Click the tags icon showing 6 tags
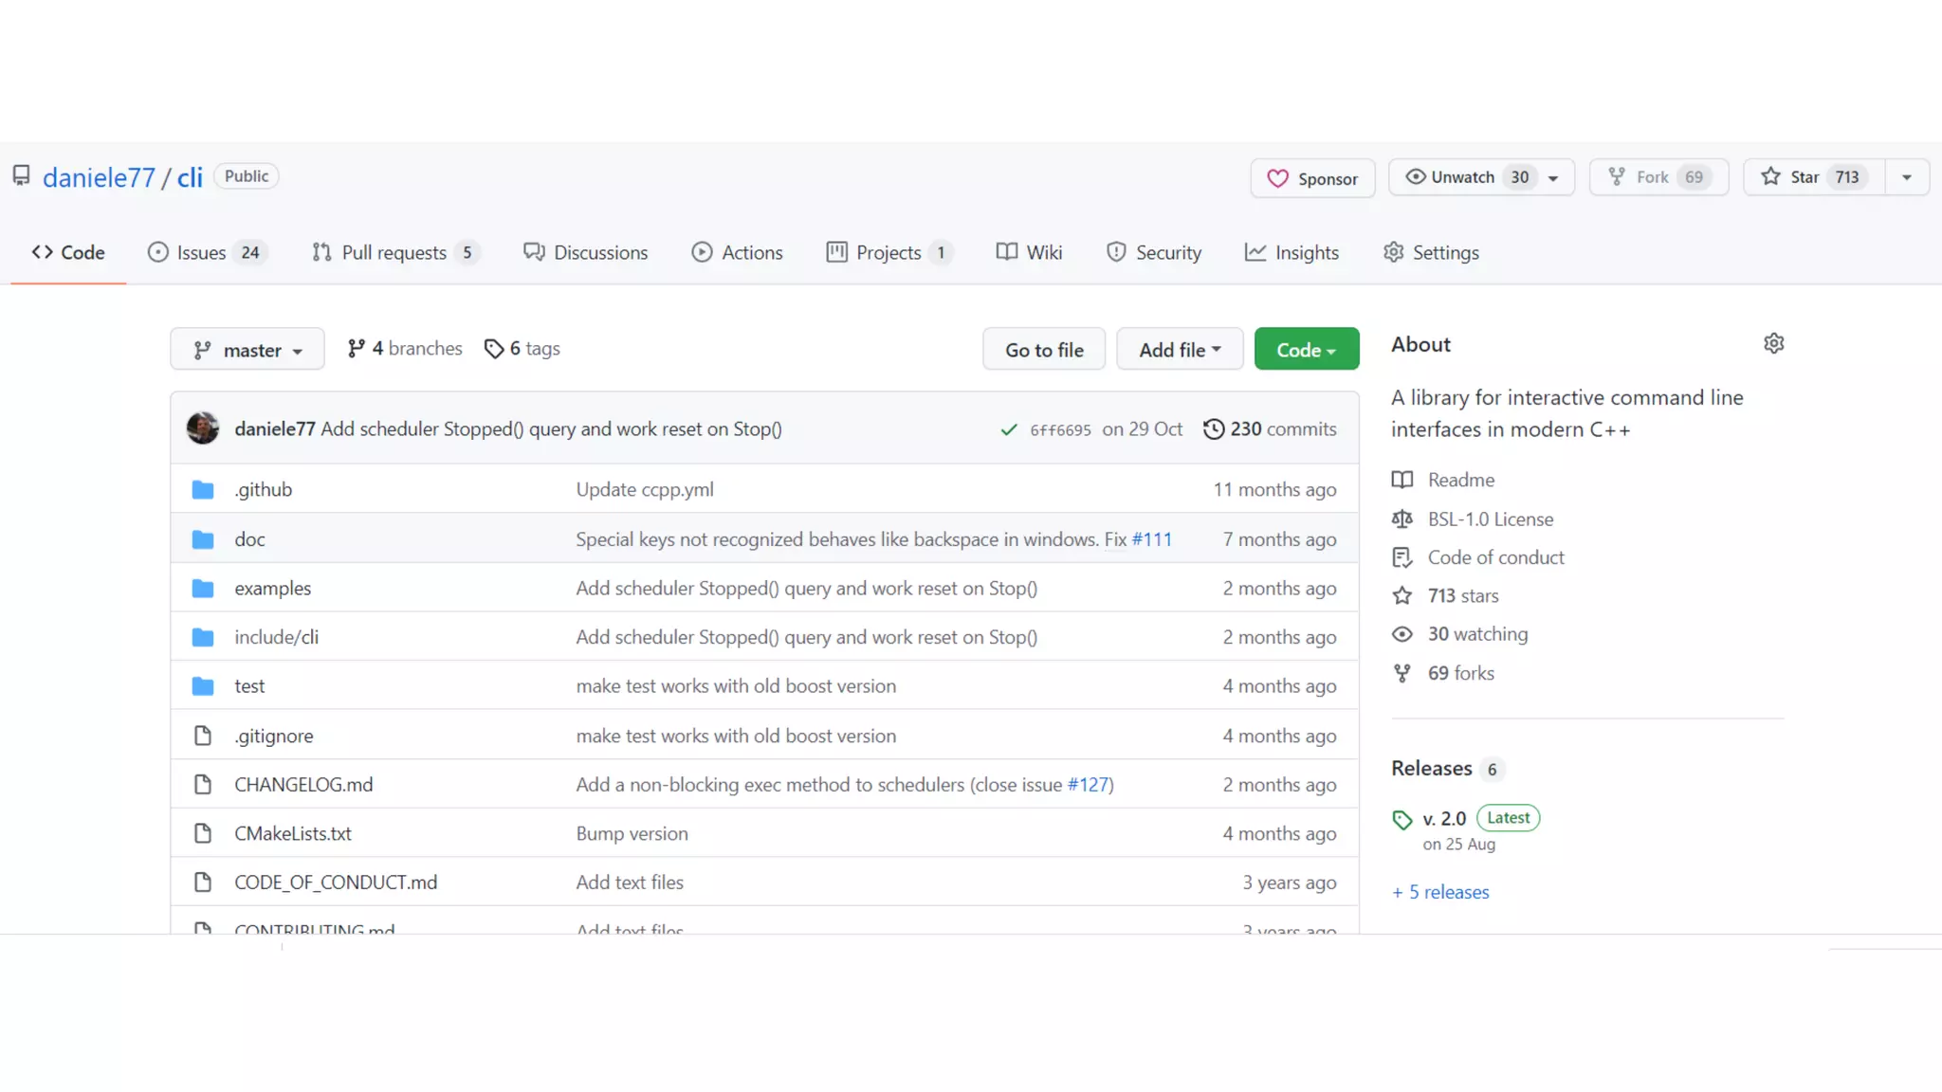 click(494, 349)
